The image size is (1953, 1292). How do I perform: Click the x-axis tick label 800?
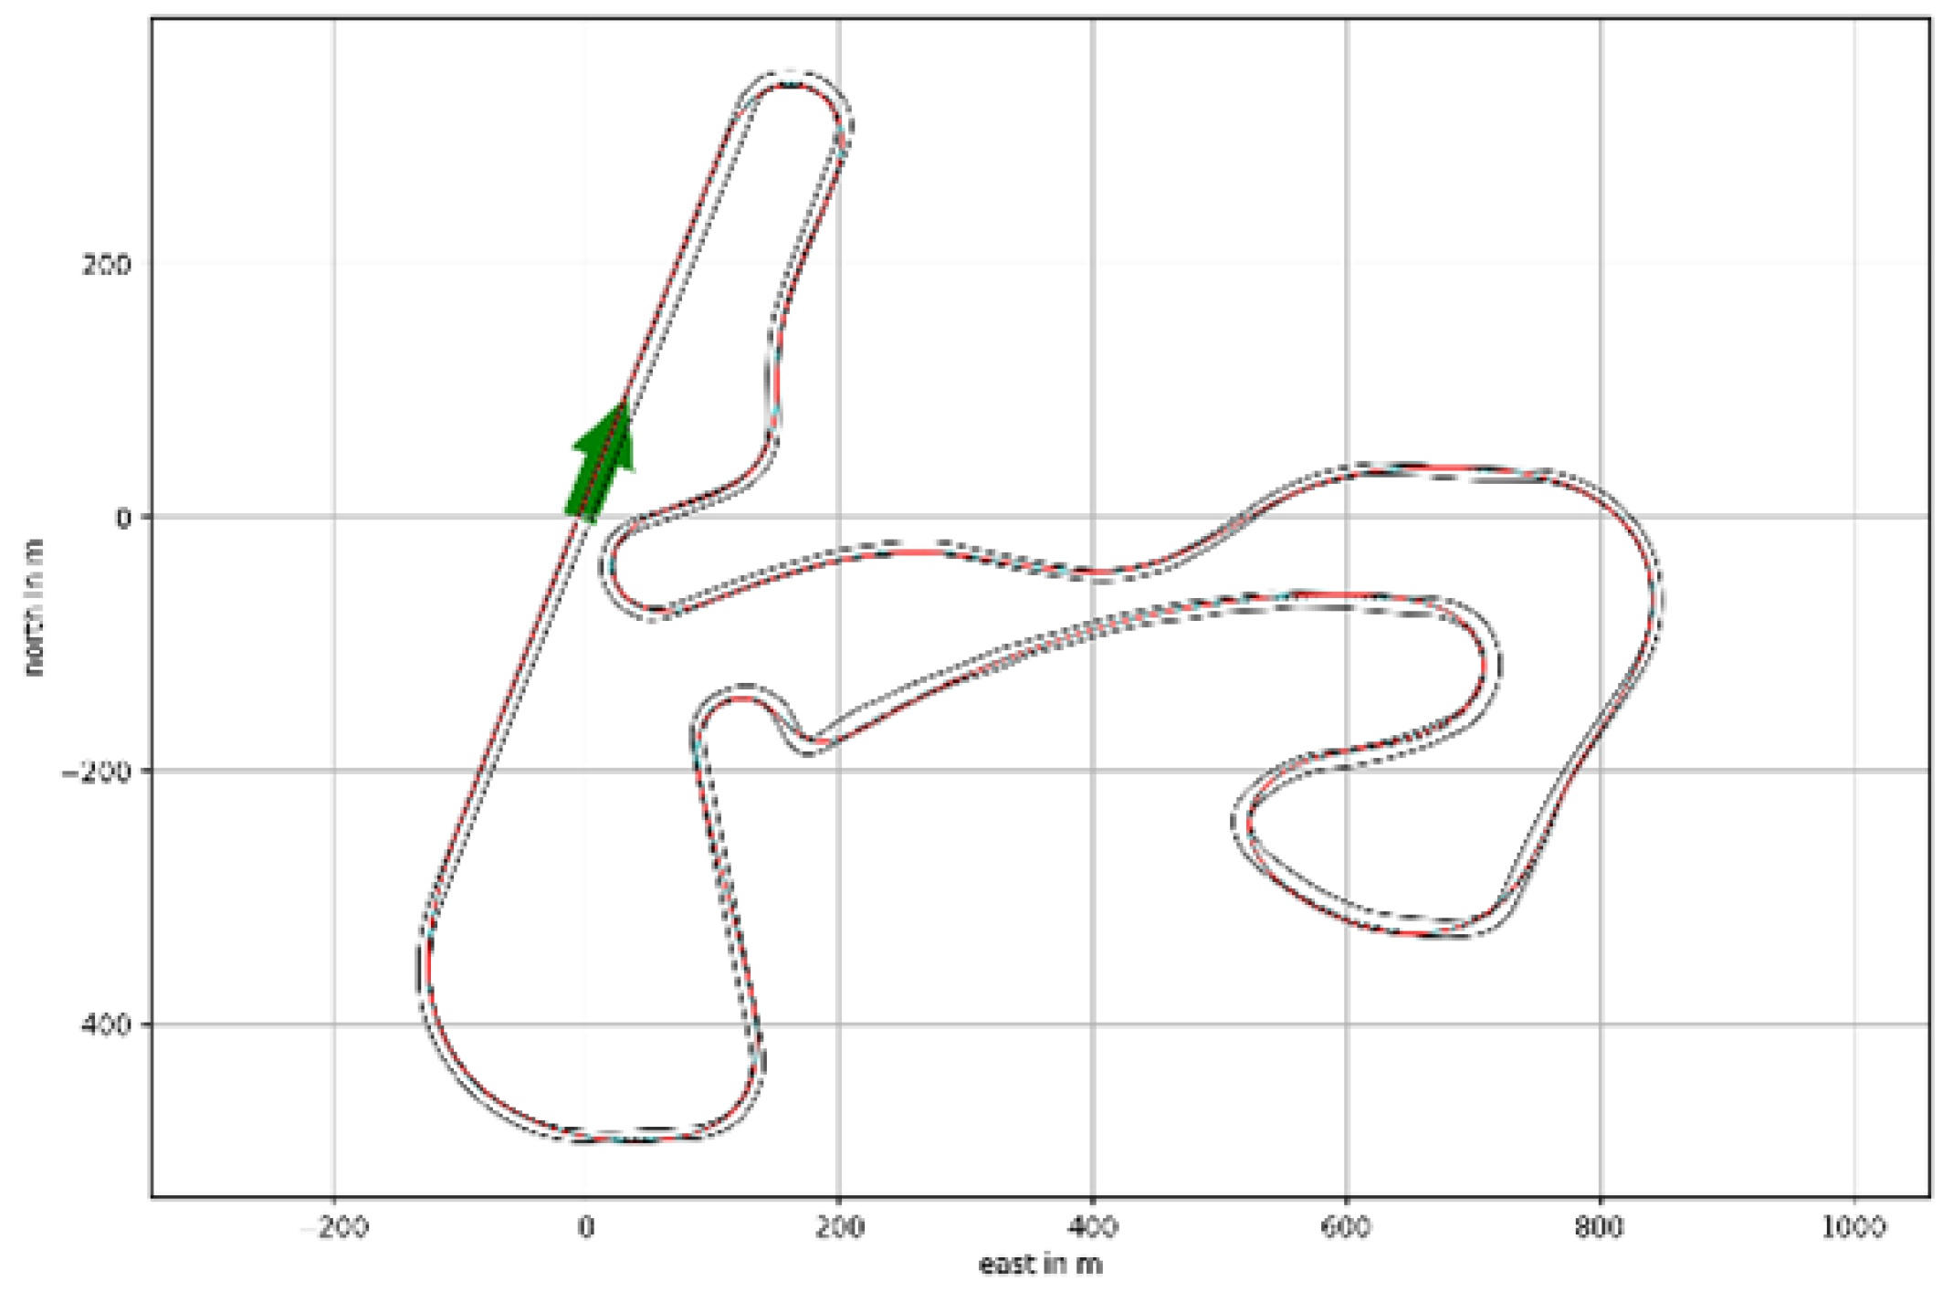coord(1600,1227)
